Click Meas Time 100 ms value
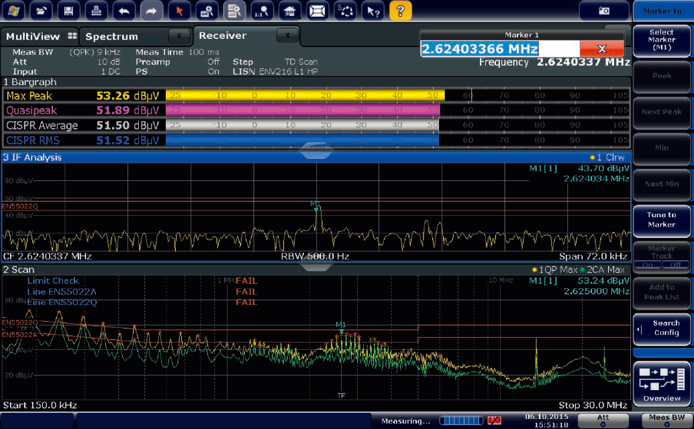This screenshot has height=429, width=694. click(204, 52)
